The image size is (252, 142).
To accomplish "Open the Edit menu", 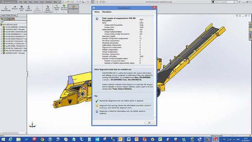I will pos(25,2).
